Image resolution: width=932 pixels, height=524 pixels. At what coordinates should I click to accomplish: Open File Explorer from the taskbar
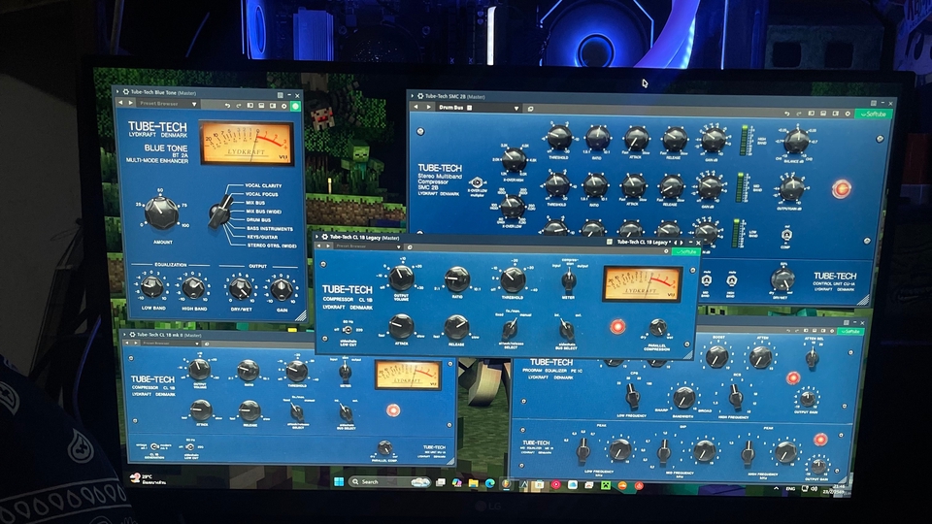point(473,483)
